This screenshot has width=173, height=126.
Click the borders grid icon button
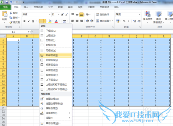pos(42,21)
